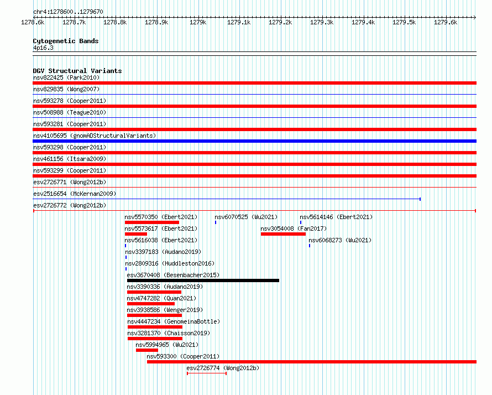The image size is (492, 395).
Task: Select the nsv829835 (Wong2007) variant label
Action: [66, 89]
